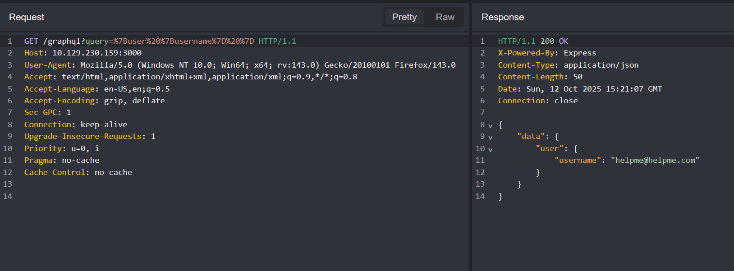
Task: Select the Upgrade-Insecure-Requests header line
Action: coord(89,136)
